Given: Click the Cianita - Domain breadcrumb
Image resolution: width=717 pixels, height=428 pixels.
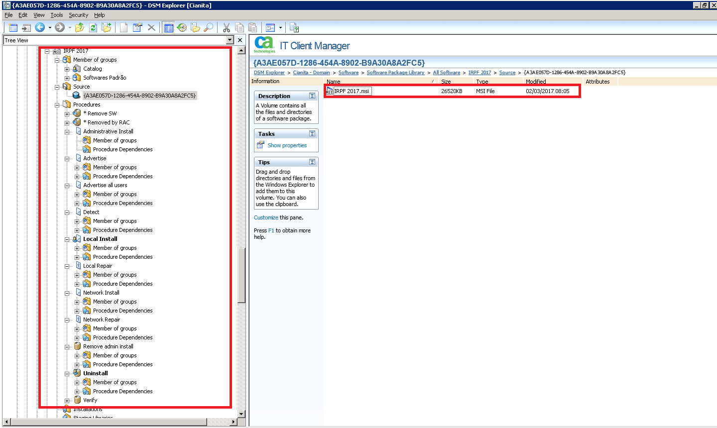Looking at the screenshot, I should [x=311, y=73].
